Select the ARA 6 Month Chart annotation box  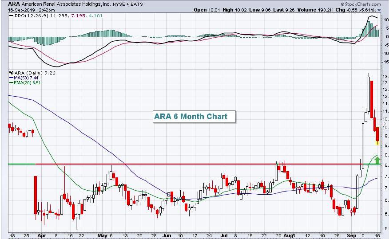click(x=191, y=117)
